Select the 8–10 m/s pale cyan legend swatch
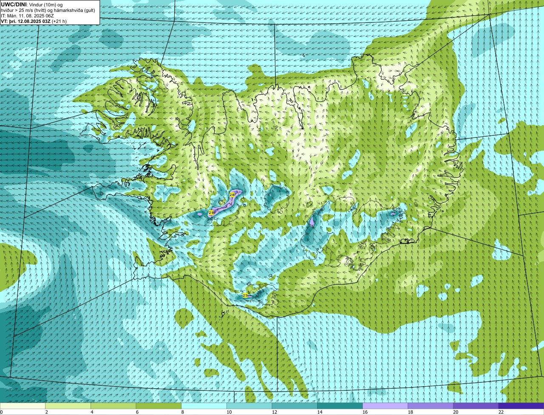The width and height of the screenshot is (544, 415). [x=204, y=406]
